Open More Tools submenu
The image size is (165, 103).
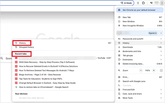(x=140, y=98)
